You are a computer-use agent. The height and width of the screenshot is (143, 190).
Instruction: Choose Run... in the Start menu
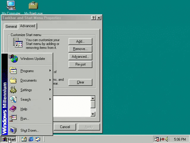coord(30,119)
